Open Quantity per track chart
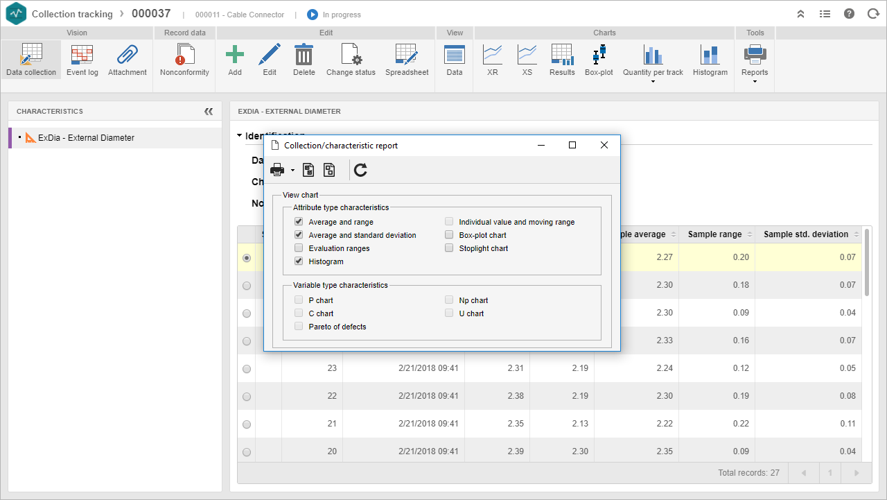The width and height of the screenshot is (887, 500). 653,59
